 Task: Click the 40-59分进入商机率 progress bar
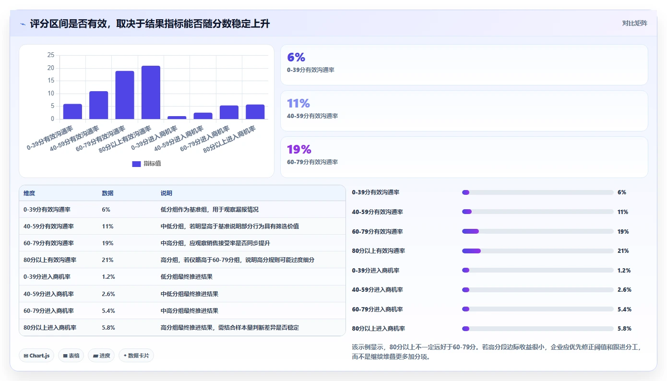point(537,290)
